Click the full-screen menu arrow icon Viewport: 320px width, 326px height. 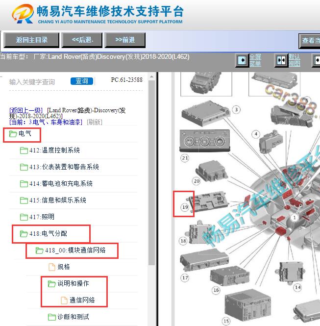[x=242, y=60]
